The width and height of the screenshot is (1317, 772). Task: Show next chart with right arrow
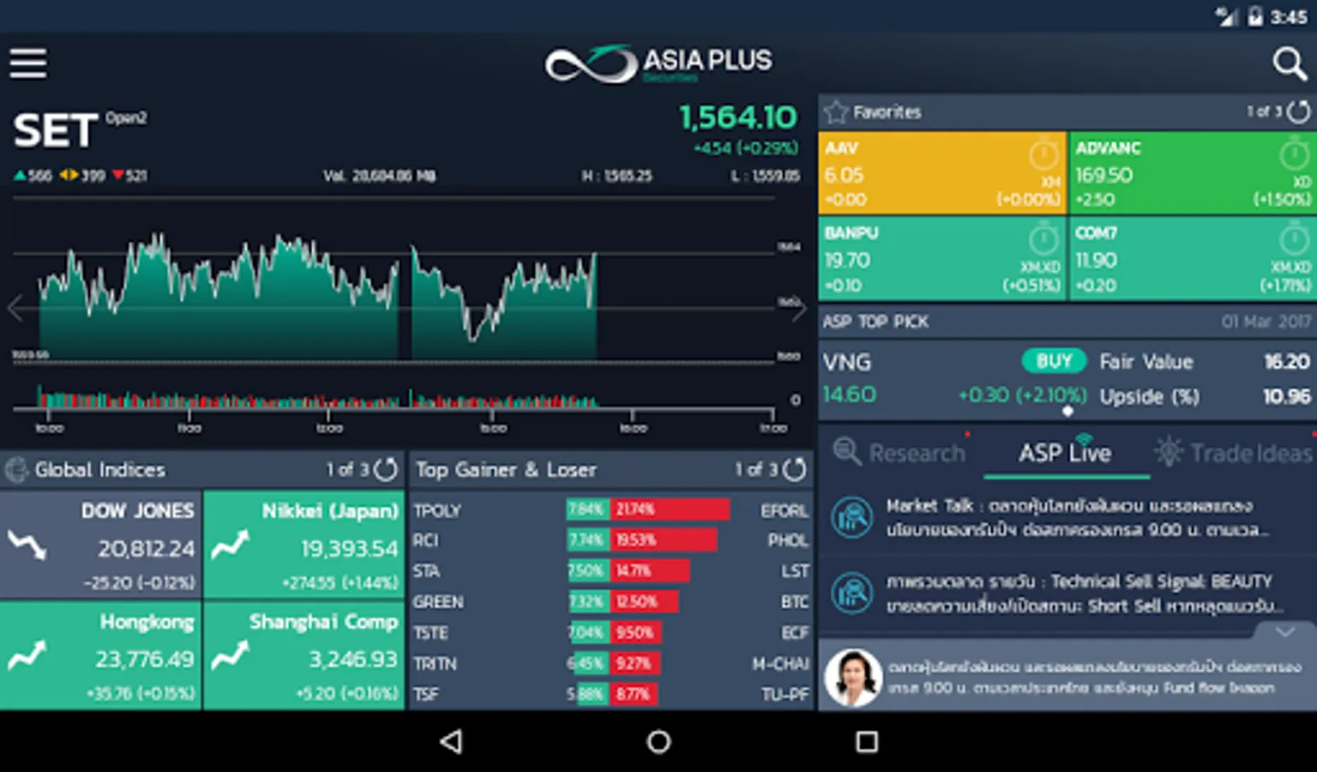(798, 309)
